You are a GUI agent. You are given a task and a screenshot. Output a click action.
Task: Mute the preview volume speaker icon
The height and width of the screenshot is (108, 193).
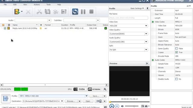pos(122,106)
